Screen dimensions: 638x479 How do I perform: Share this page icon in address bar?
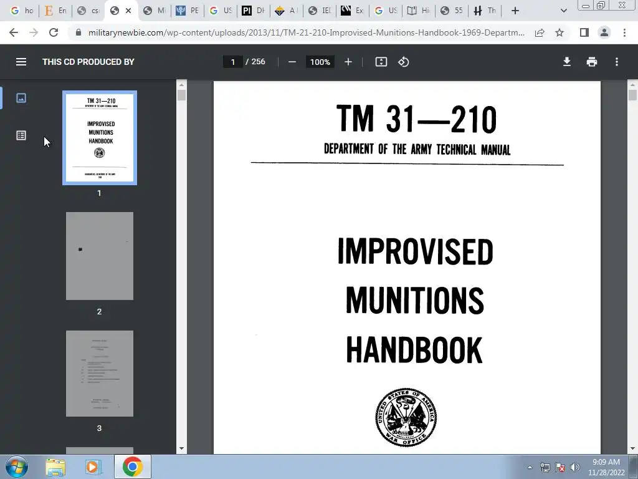(540, 32)
